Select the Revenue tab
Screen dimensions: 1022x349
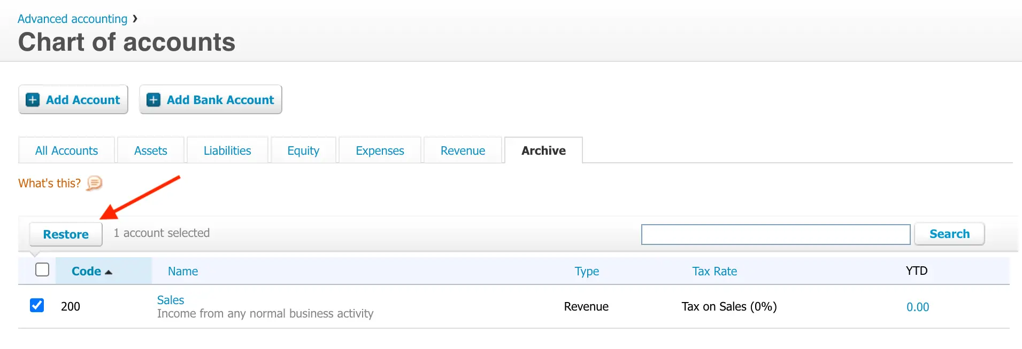[463, 150]
